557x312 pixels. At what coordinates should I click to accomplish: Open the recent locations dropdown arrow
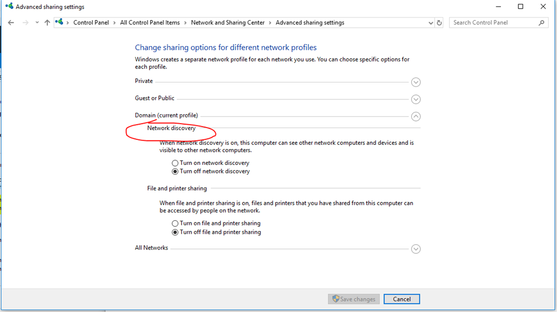pos(37,23)
